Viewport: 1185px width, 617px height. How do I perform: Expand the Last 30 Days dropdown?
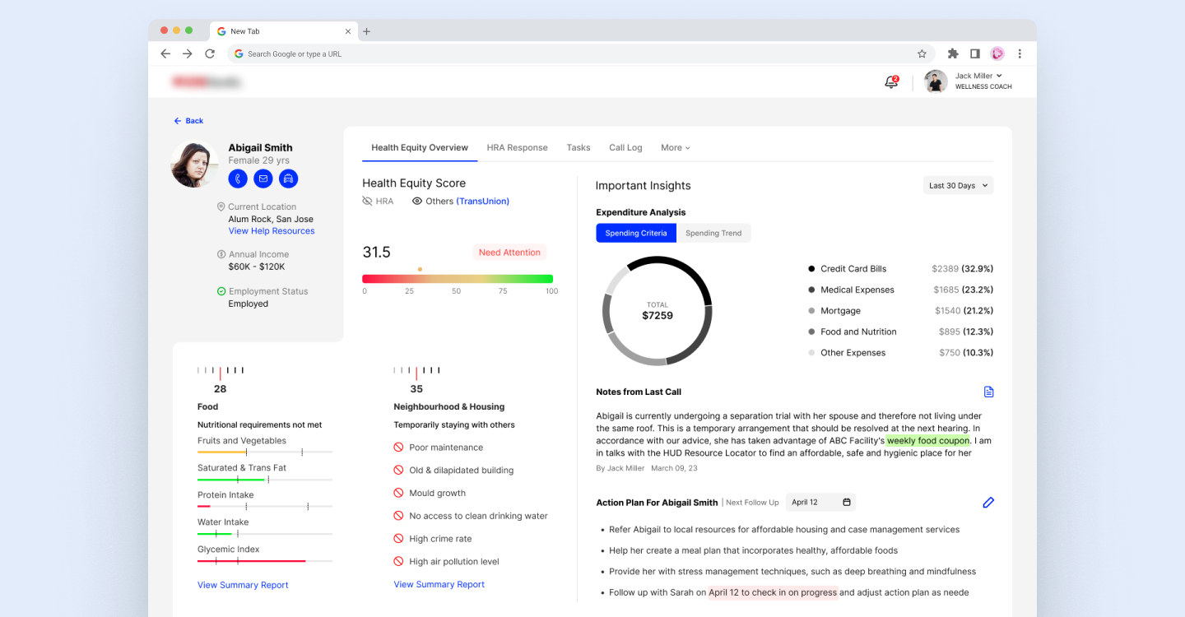point(958,185)
